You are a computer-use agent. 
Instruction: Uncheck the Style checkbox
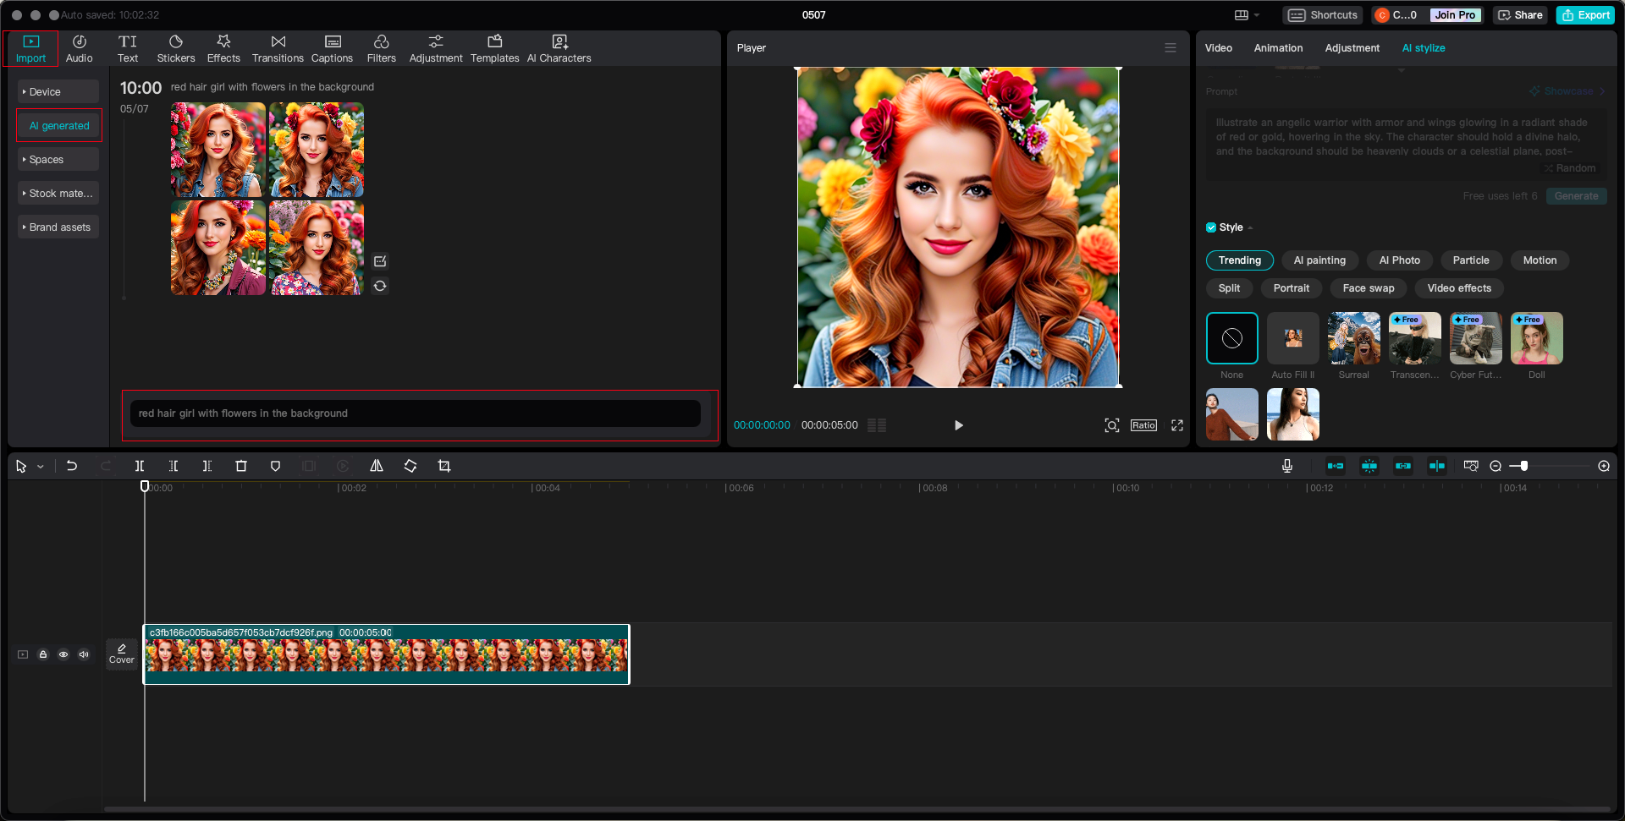[x=1211, y=227]
